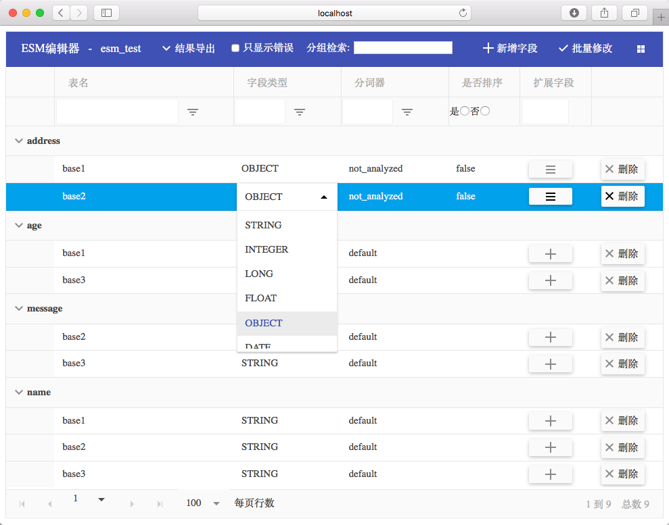Select the false cell in address base1 row
The image size is (669, 525).
click(465, 169)
